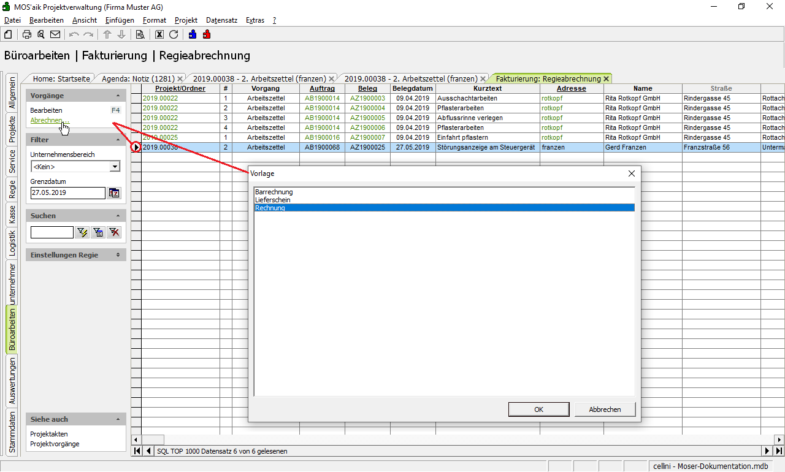
Task: Collapse the Vorgänge panel section
Action: (118, 96)
